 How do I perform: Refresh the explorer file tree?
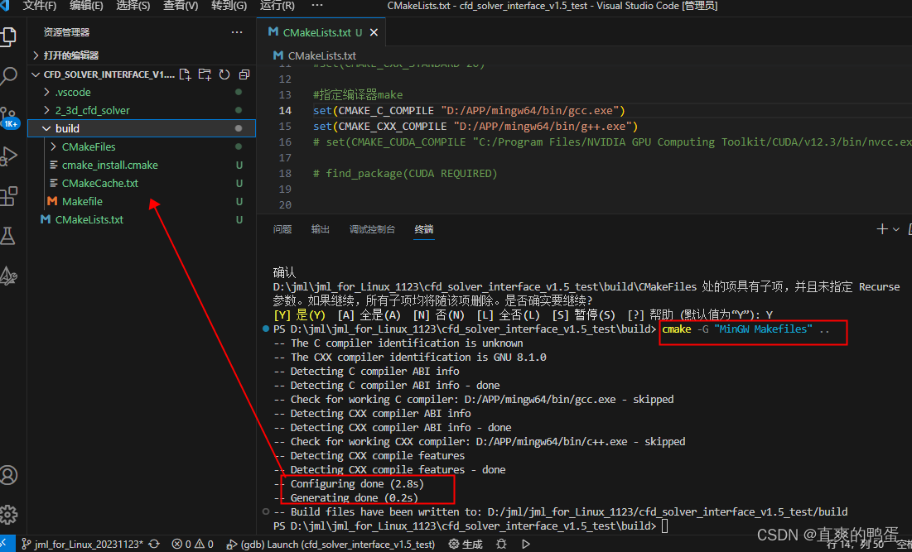click(x=224, y=74)
